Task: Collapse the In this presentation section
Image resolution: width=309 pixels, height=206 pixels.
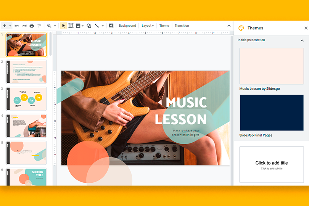Action: pyautogui.click(x=302, y=40)
